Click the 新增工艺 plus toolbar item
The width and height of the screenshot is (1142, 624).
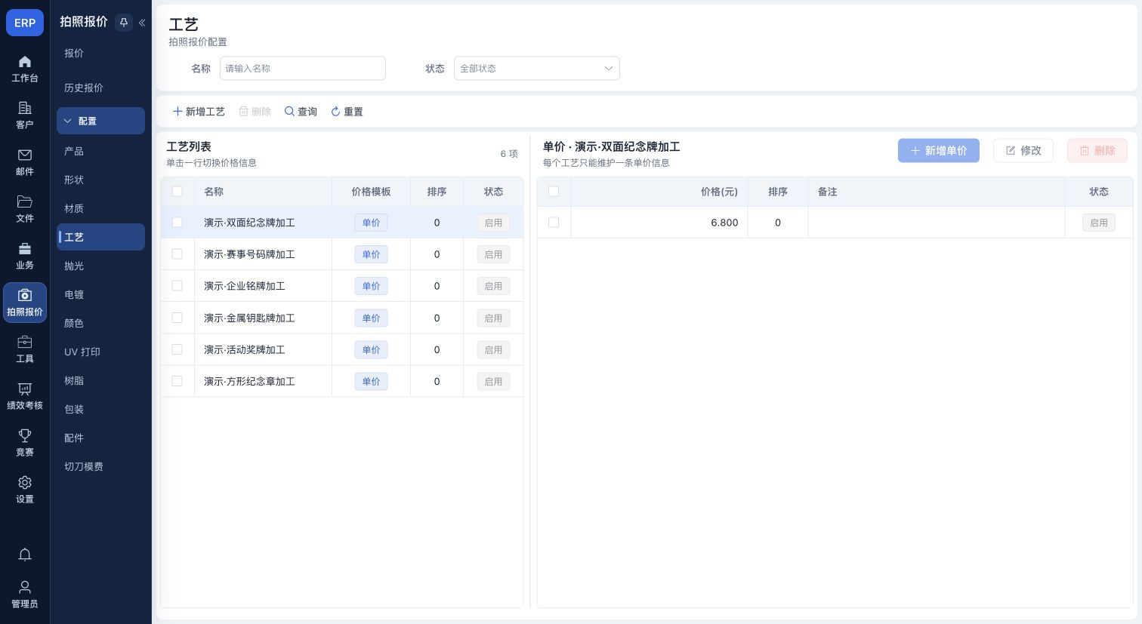(x=199, y=112)
